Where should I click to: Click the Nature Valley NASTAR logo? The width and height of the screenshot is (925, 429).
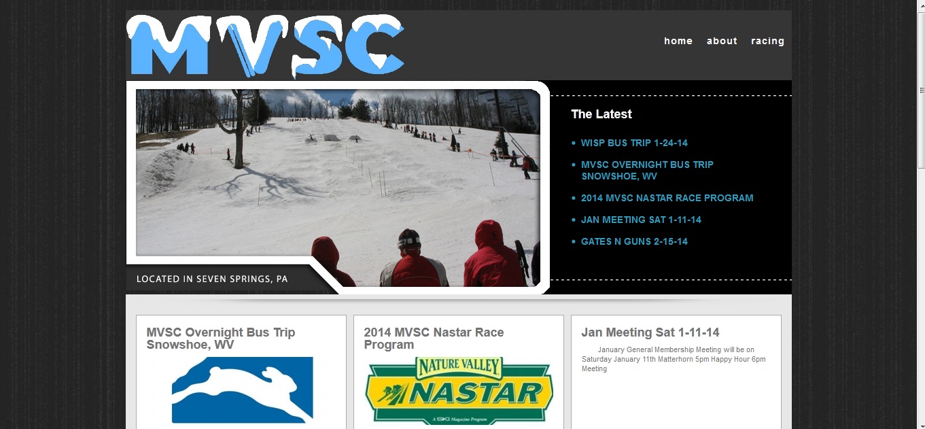coord(459,391)
